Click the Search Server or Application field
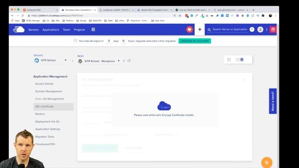 pos(230,29)
